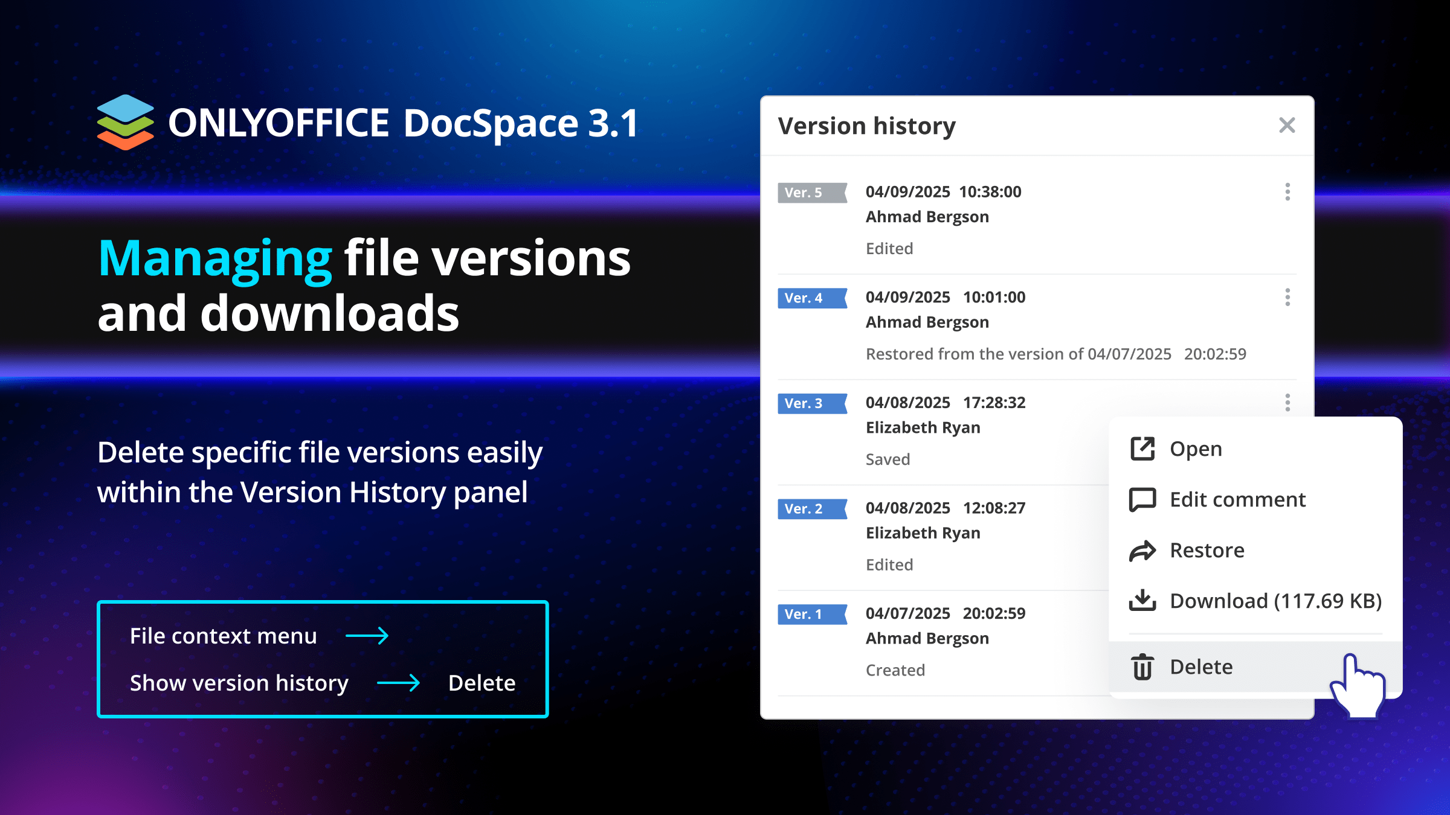Select Download (117.69 KB) menu entry
Viewport: 1450px width, 815px height.
[x=1275, y=601]
